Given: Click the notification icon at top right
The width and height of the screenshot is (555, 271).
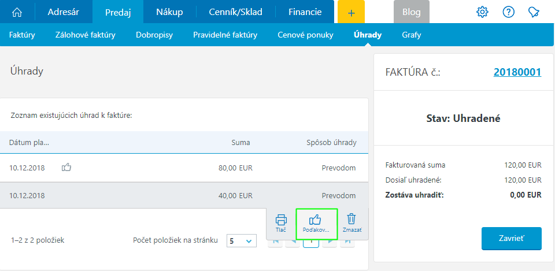Looking at the screenshot, I should point(534,12).
